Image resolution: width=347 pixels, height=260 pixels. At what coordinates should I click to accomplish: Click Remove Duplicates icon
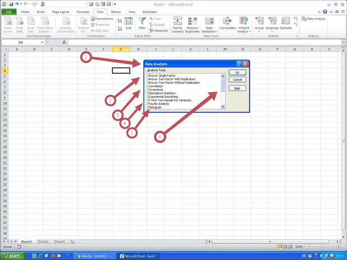click(193, 25)
